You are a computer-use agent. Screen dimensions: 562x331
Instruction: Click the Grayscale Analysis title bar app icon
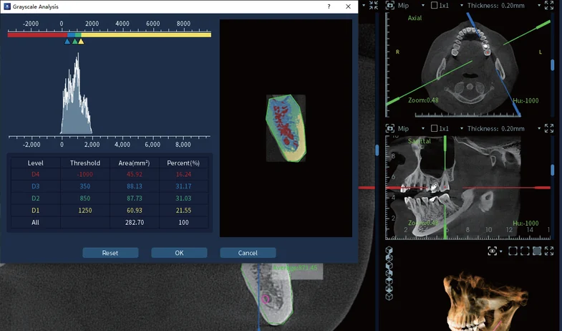coord(7,6)
